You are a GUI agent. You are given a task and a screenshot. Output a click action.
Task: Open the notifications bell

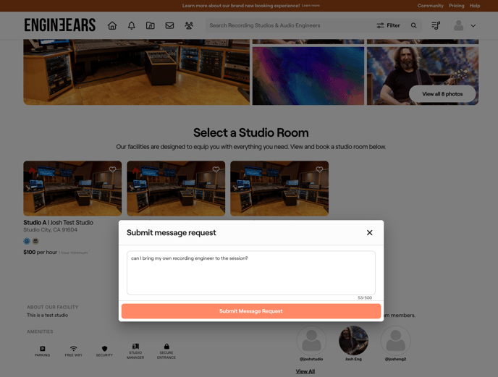(x=131, y=25)
